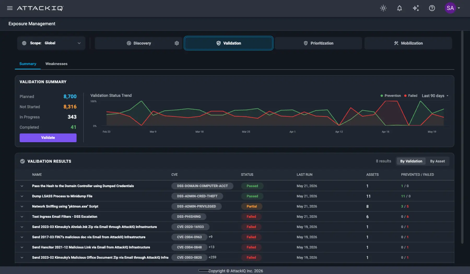The image size is (470, 274).
Task: Open the Prioritization tab
Action: (318, 43)
